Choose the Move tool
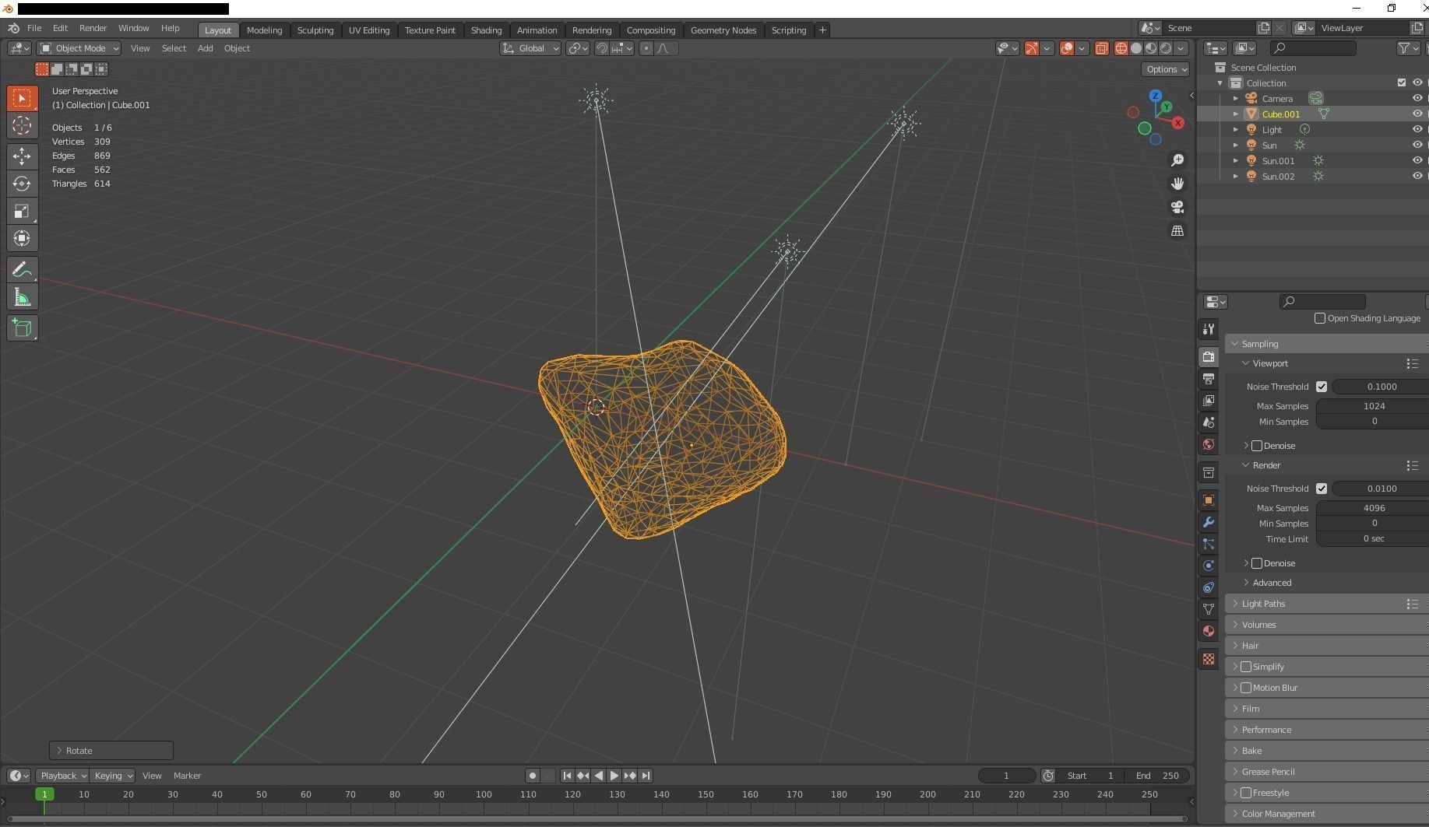The width and height of the screenshot is (1429, 827). tap(22, 156)
